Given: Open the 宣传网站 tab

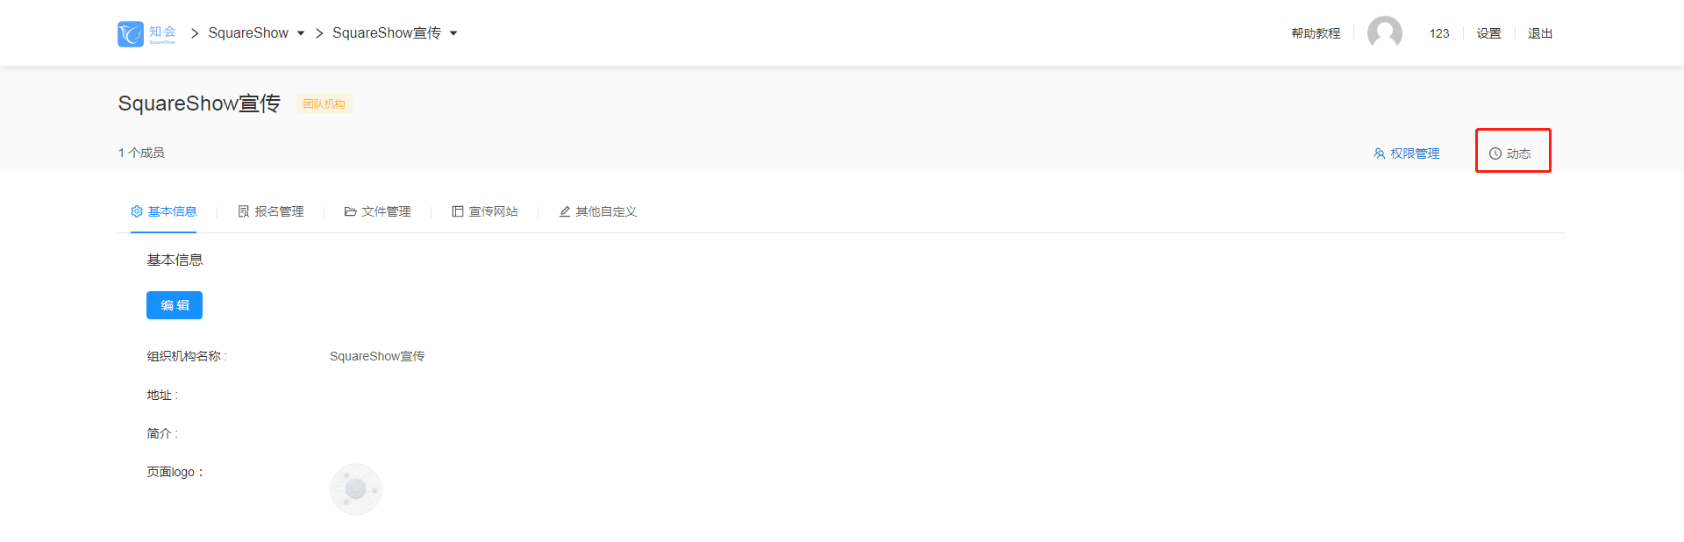Looking at the screenshot, I should pos(485,211).
